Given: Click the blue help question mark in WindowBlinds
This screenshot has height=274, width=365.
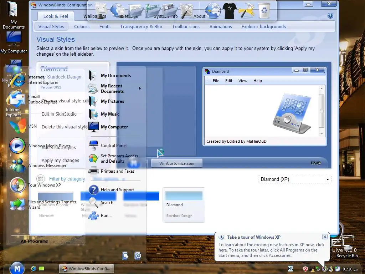Looking at the screenshot, I should tap(330, 16).
